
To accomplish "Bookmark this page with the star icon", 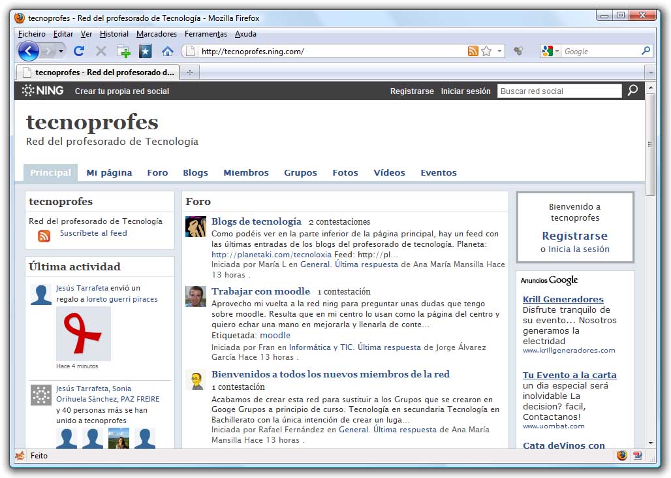I will coord(486,52).
